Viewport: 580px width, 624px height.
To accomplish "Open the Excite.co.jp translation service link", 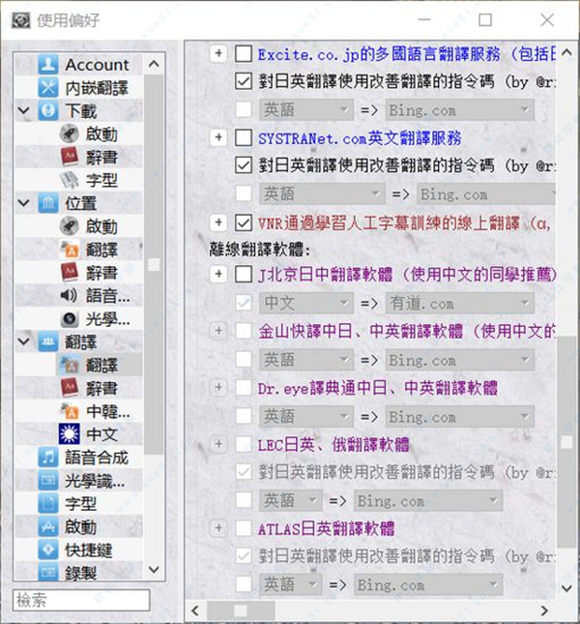I will (x=407, y=54).
